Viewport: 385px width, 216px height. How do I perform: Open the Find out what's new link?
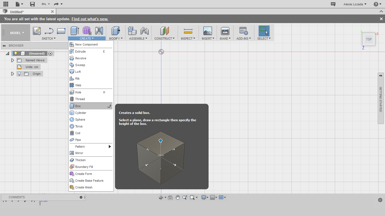(90, 19)
